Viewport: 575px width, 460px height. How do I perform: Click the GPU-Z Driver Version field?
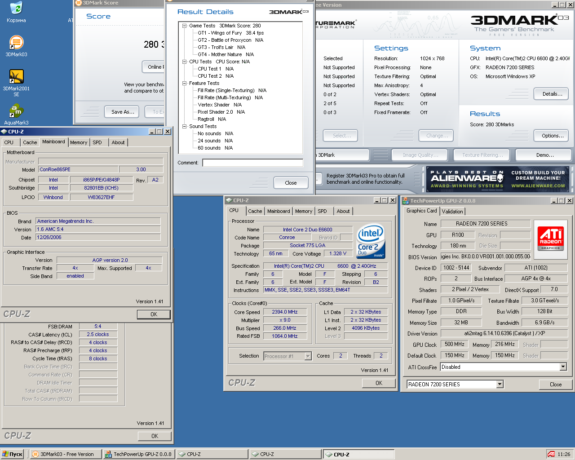504,334
